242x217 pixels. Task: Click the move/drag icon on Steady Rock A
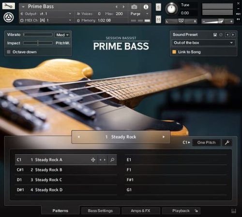coord(93,160)
